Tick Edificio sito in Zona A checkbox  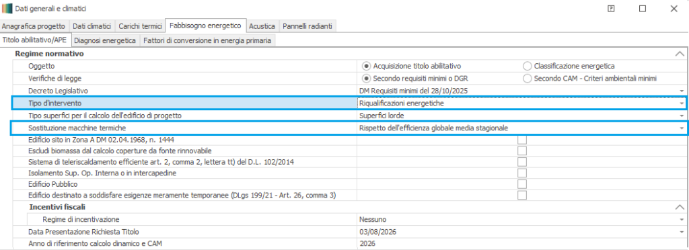coord(522,140)
